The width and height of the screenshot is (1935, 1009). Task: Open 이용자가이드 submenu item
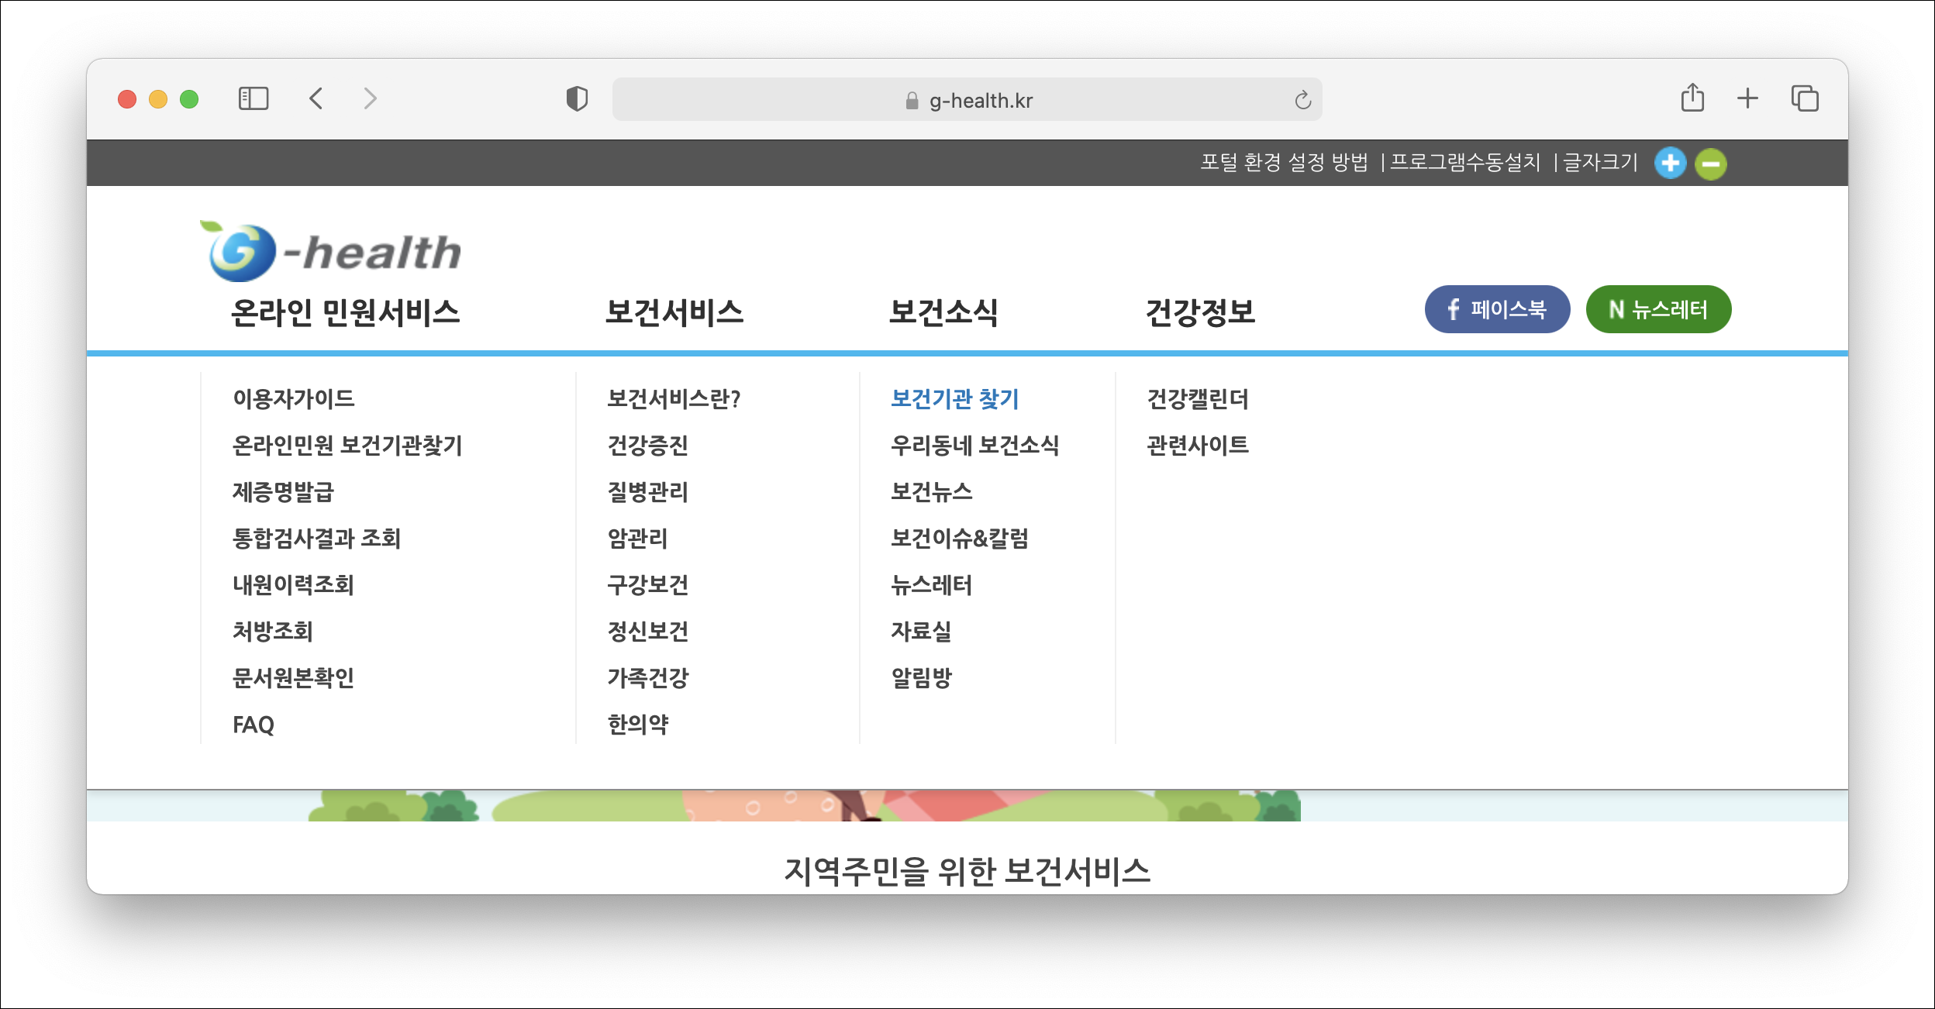click(294, 398)
